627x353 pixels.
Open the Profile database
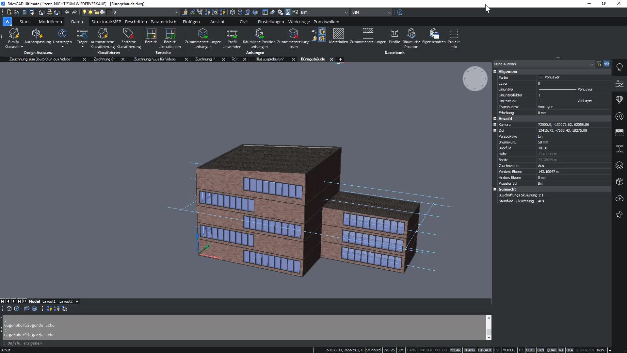click(394, 36)
